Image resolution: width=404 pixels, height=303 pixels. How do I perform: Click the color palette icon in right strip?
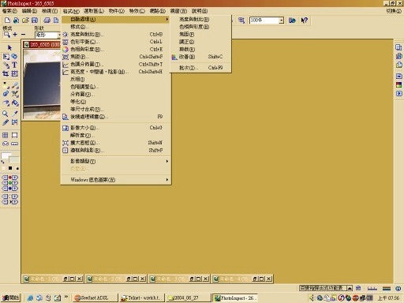click(x=398, y=85)
